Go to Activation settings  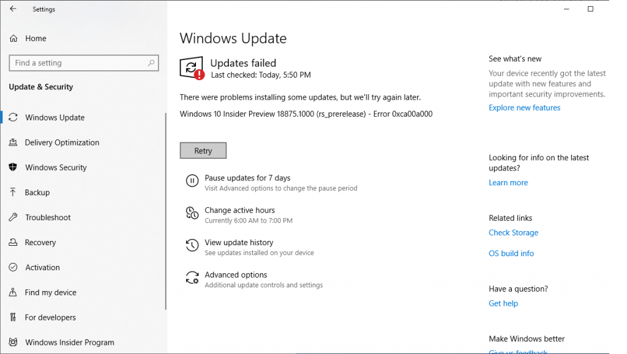tap(42, 268)
